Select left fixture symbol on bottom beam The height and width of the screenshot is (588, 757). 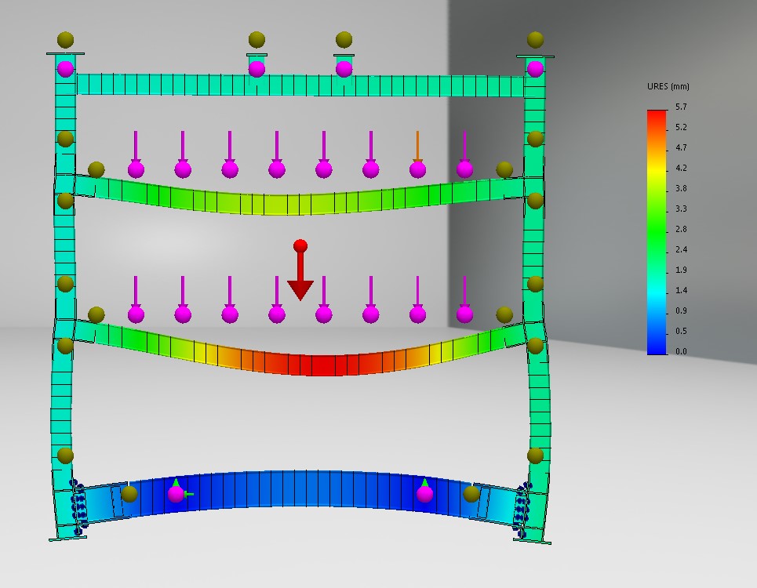coord(176,492)
